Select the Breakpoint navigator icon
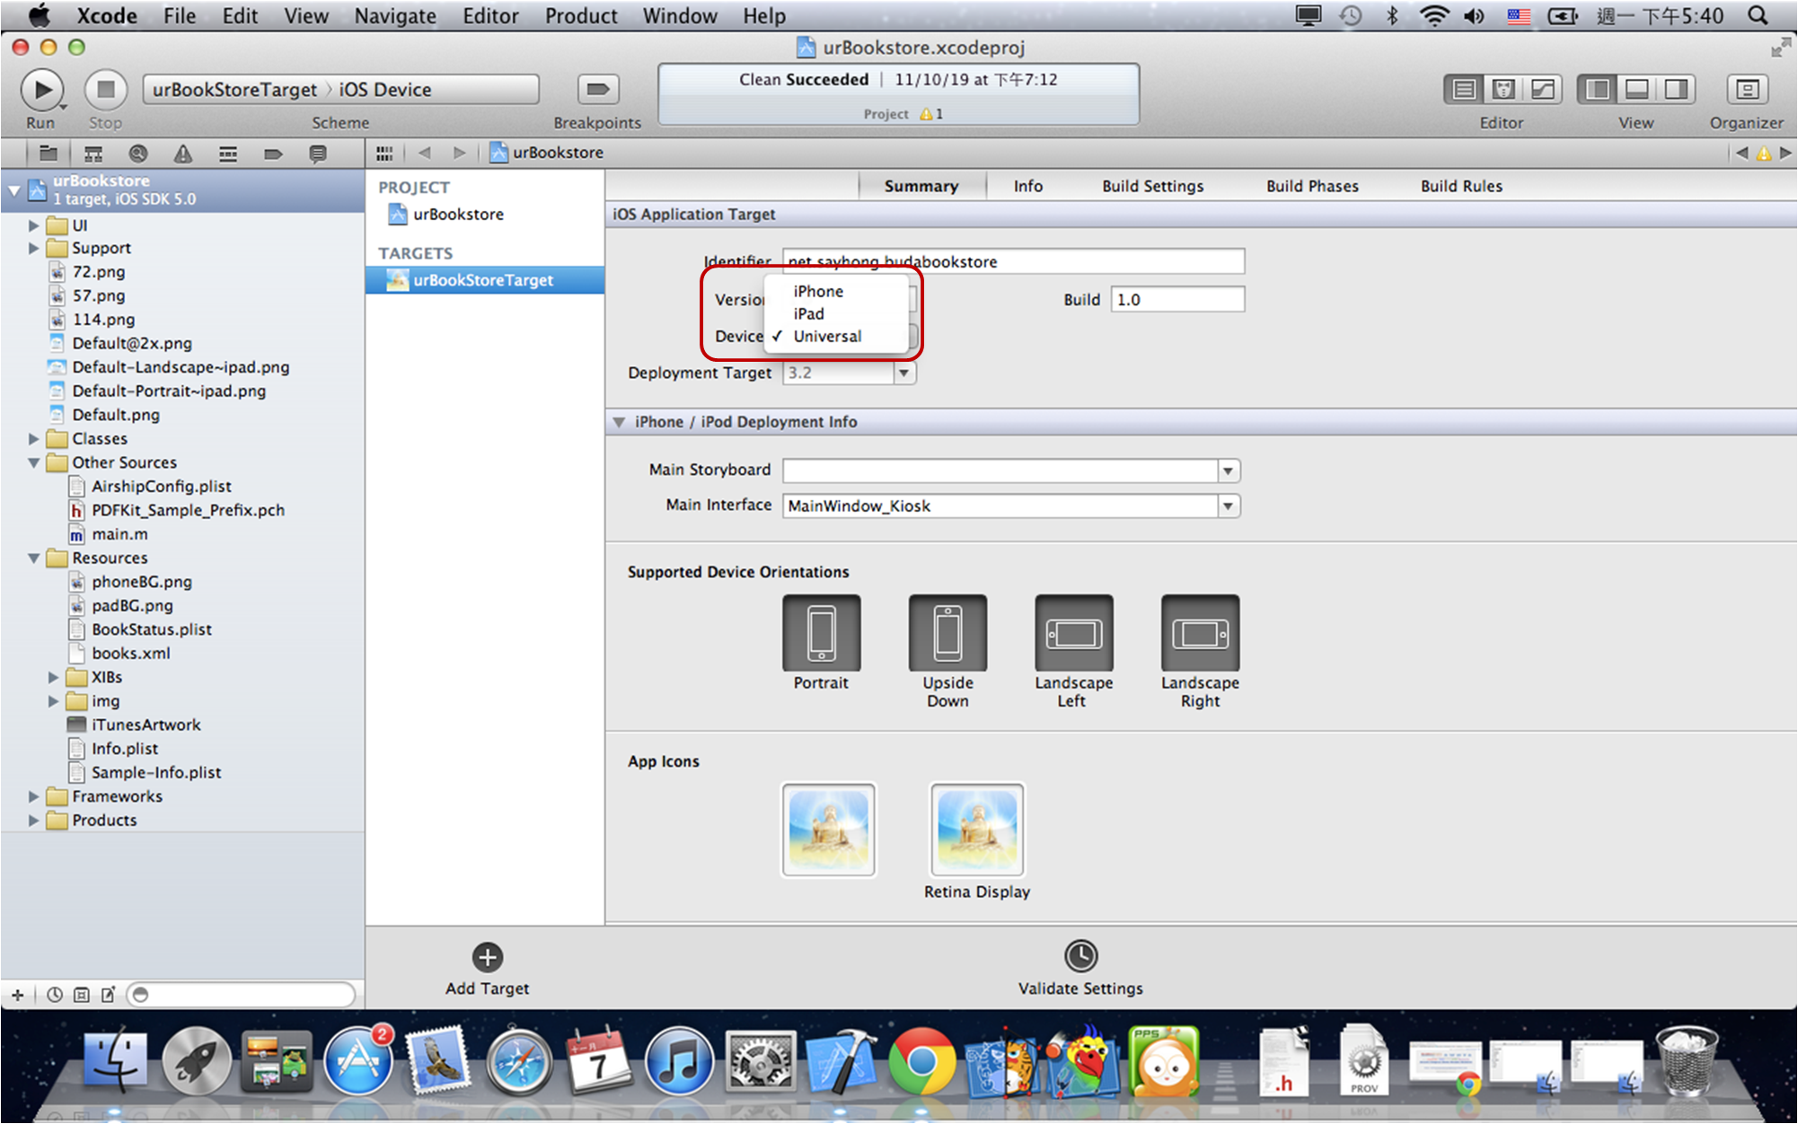This screenshot has height=1124, width=1798. (x=273, y=154)
